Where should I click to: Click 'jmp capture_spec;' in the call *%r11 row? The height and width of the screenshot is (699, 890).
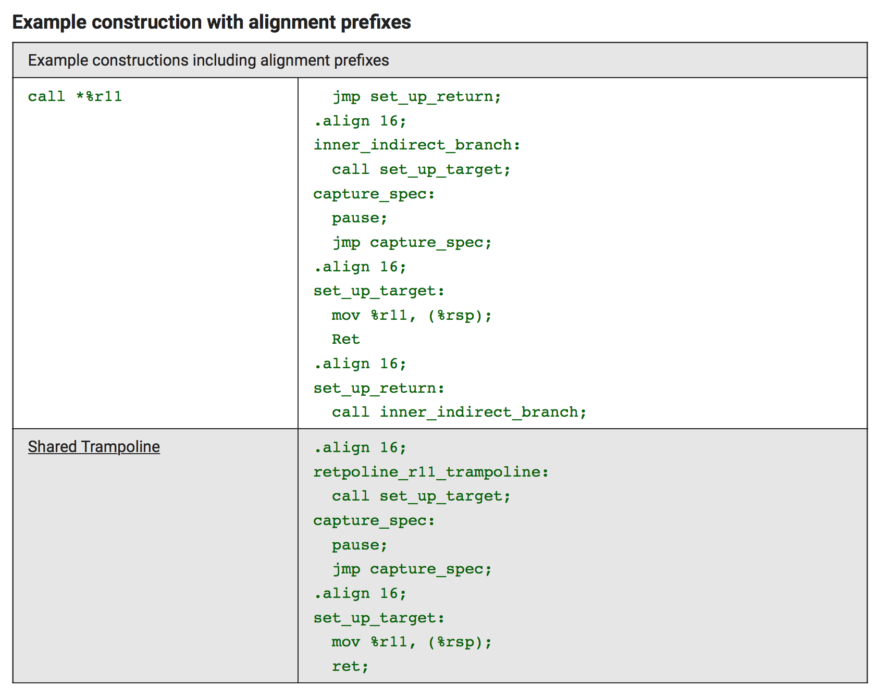click(412, 242)
